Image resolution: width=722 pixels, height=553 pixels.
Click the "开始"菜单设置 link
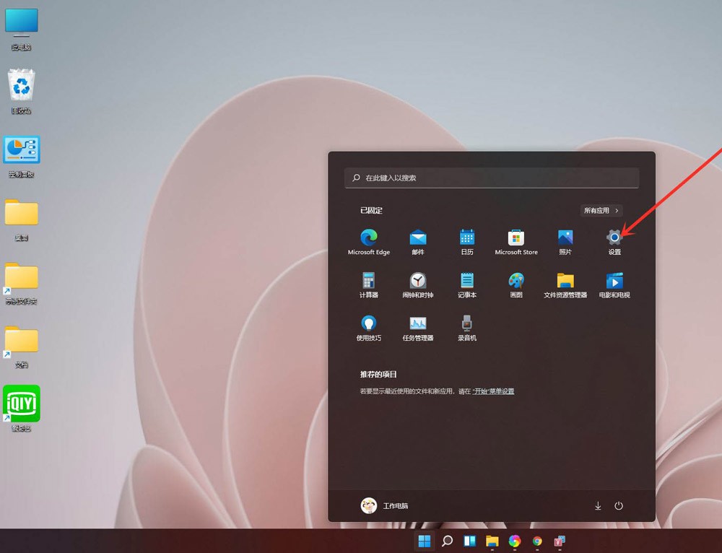(494, 391)
